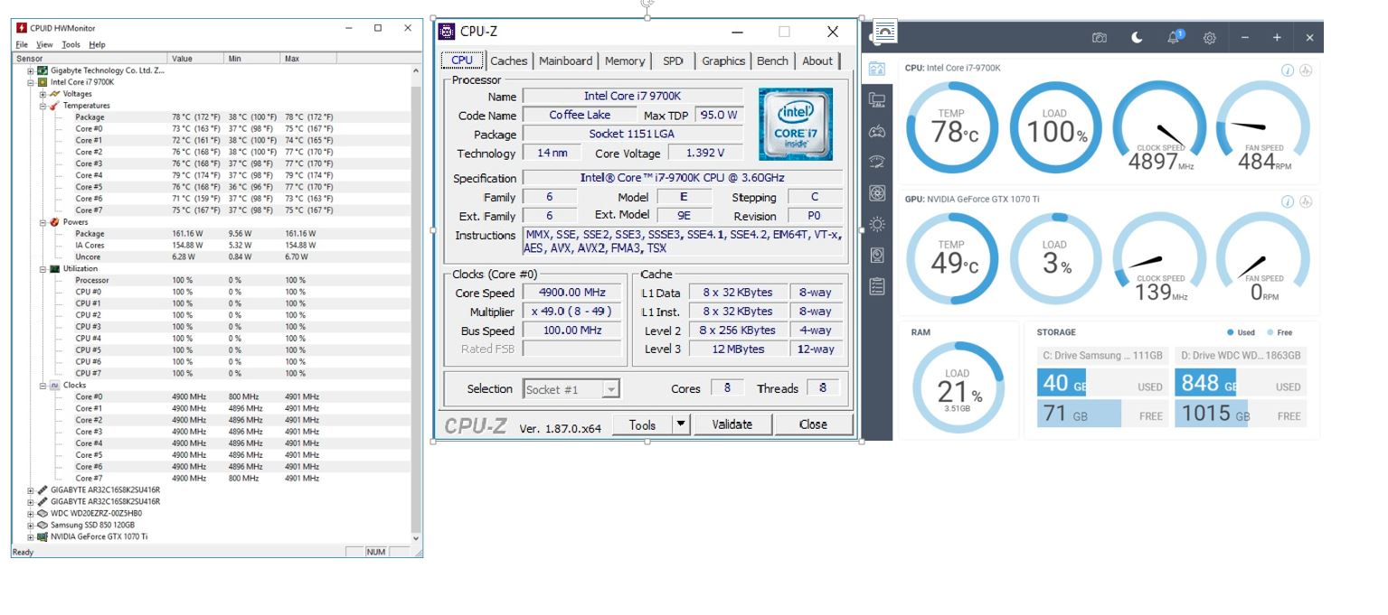Click the HWMonitor title bar lightning icon

coord(22,28)
